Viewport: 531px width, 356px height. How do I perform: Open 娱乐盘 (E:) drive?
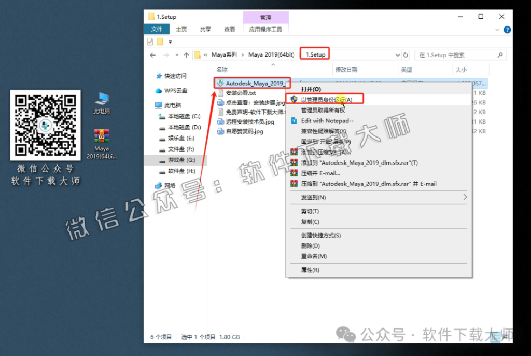(177, 138)
